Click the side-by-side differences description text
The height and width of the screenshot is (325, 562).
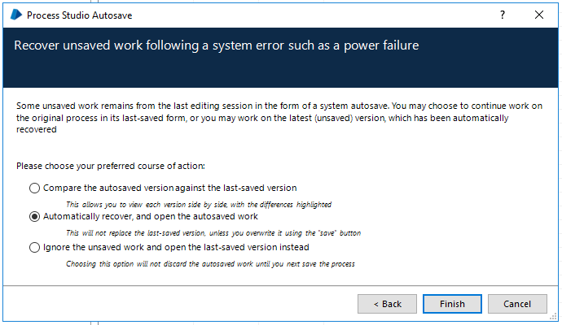[x=199, y=204]
